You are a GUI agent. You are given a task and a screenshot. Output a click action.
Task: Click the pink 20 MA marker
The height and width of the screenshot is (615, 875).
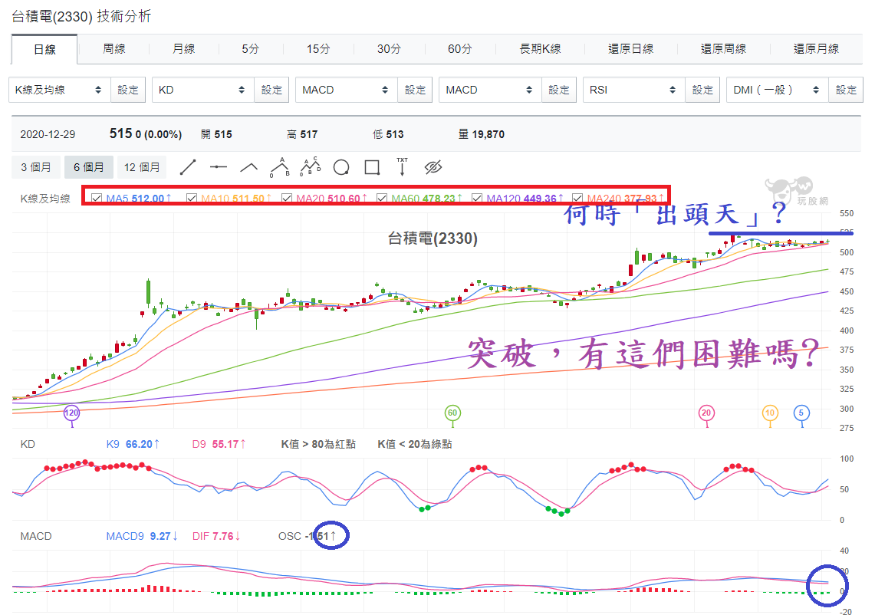click(706, 413)
